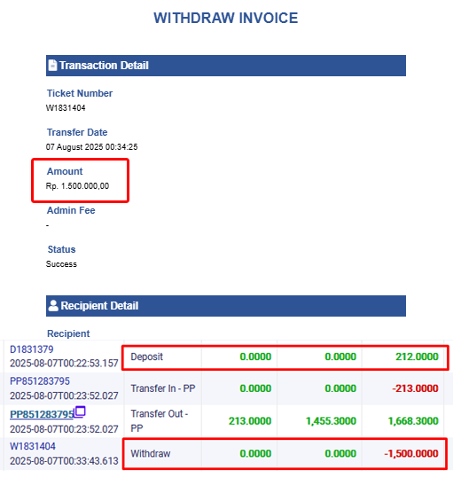Select the -213.0000 transfer in value
This screenshot has width=453, height=486.
click(x=415, y=388)
